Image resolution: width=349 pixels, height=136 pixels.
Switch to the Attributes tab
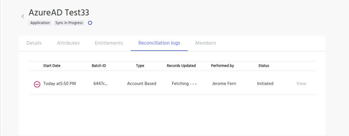point(68,43)
